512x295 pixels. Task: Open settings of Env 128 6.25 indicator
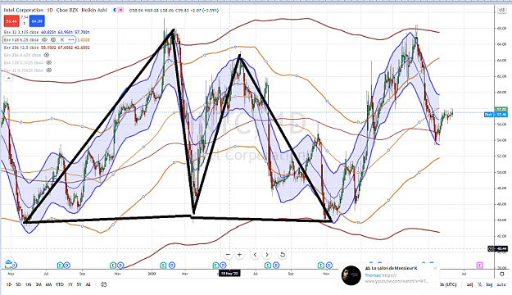(53, 39)
